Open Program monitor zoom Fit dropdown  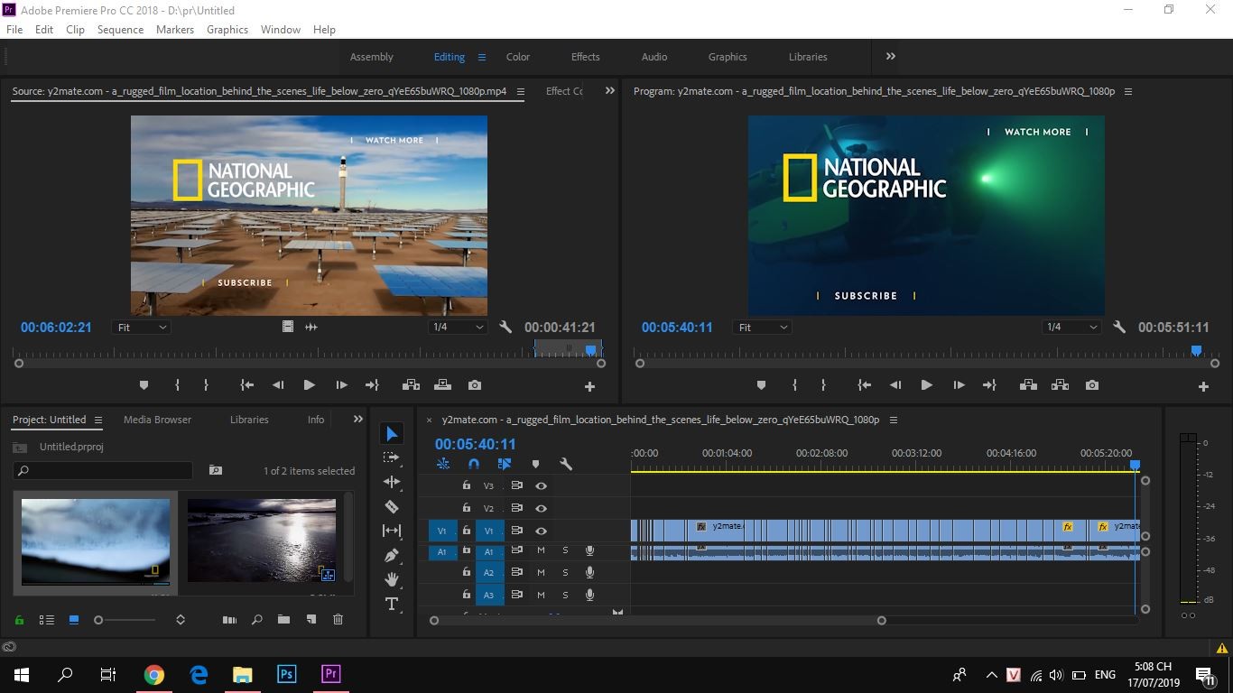point(763,328)
